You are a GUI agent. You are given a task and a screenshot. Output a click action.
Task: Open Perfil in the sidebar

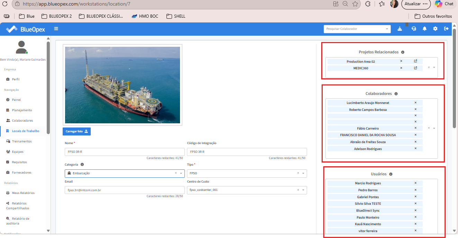click(16, 79)
